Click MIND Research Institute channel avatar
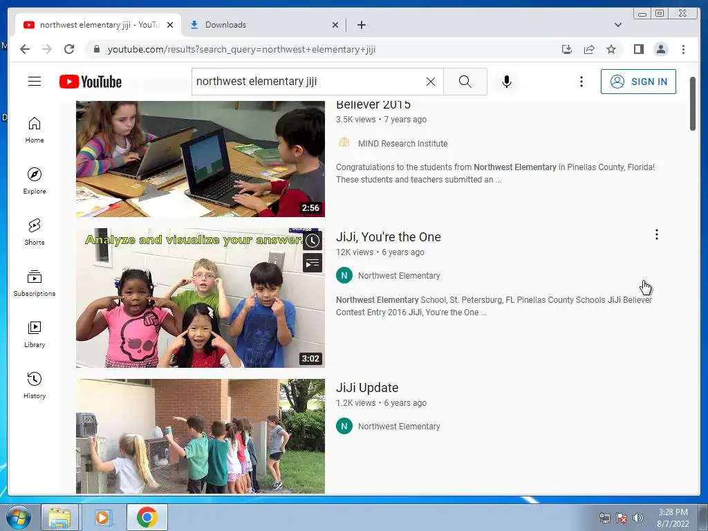Screen dimensions: 708x531 (344, 142)
